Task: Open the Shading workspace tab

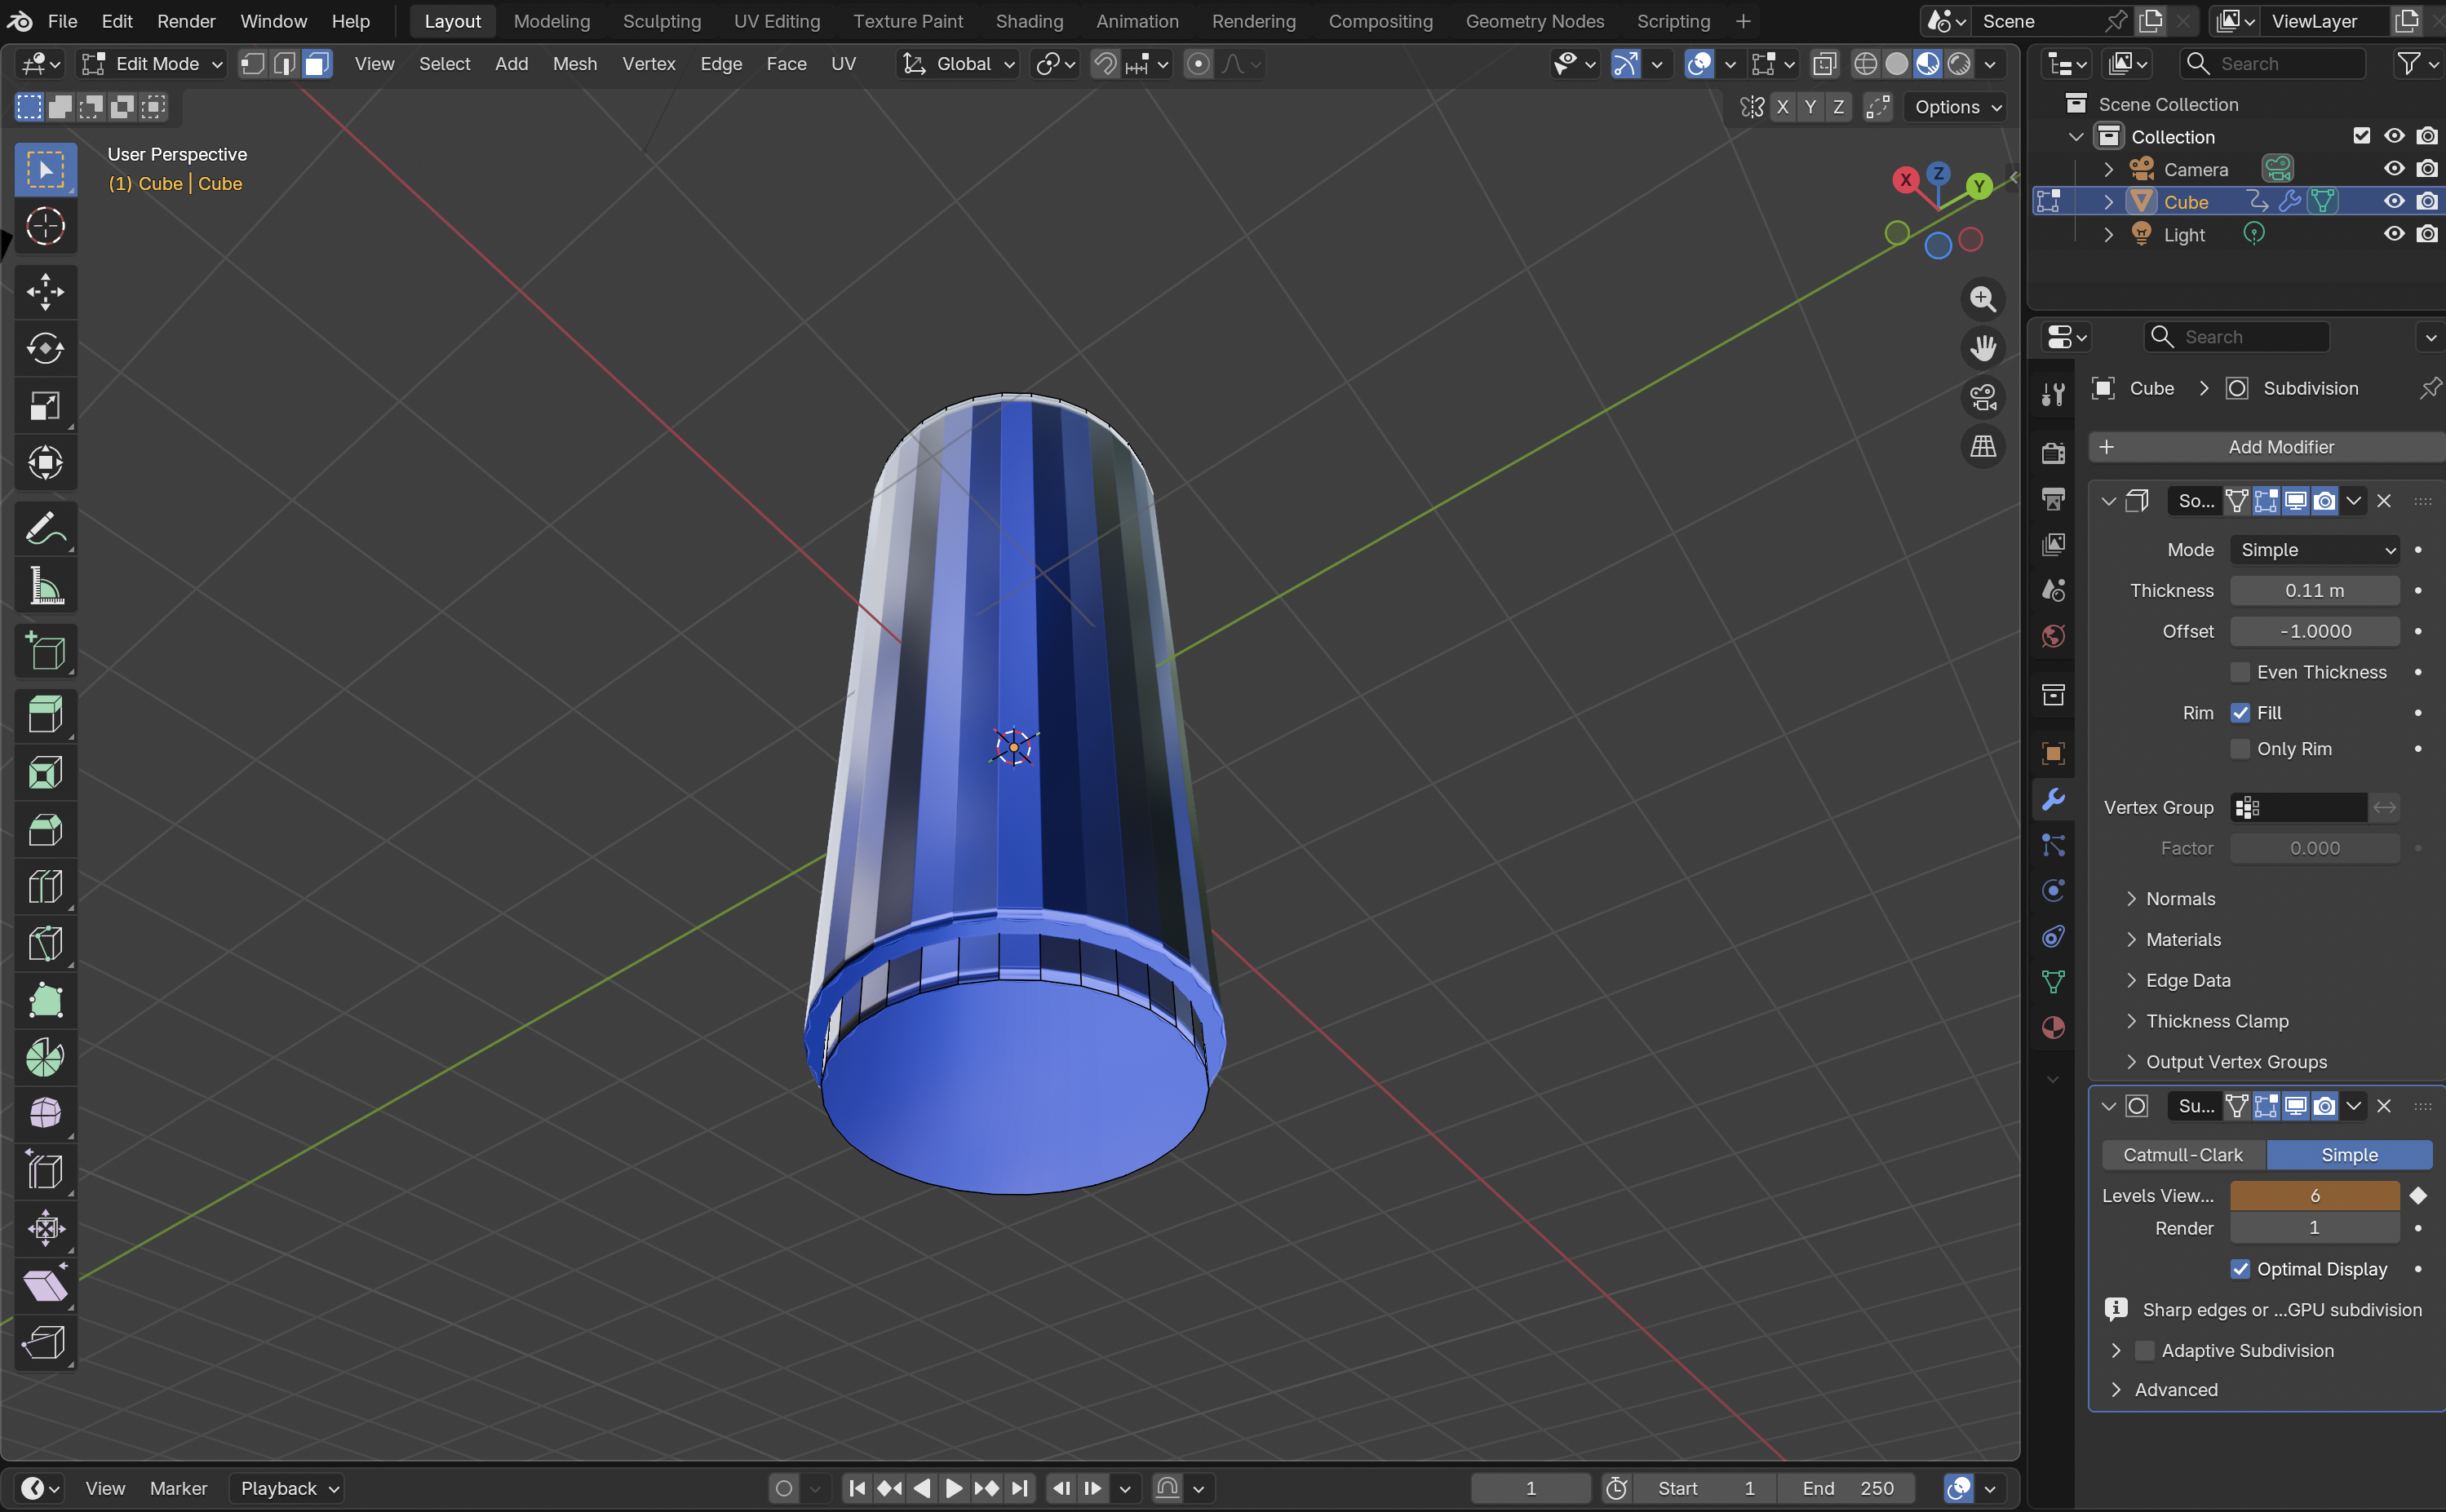Action: (x=1029, y=21)
